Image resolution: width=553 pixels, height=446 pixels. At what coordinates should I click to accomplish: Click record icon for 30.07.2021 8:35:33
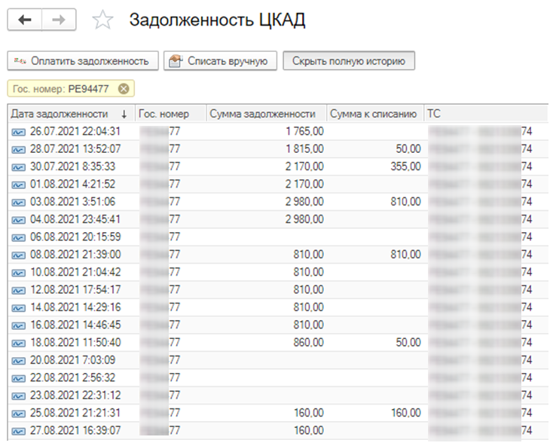18,167
